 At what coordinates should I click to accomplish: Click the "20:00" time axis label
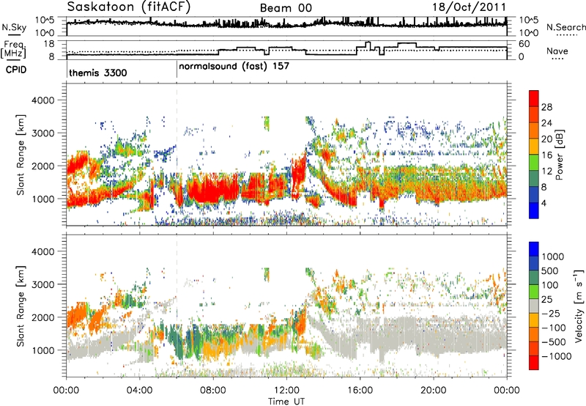pos(434,391)
